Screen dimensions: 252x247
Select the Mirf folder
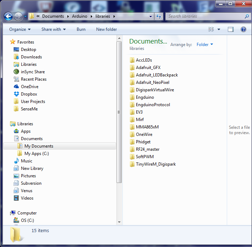tap(137, 119)
